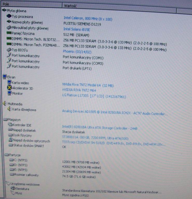Open the Phoenix (03/14/02) BIOS link
Screen dimensions: 192x199
(x=77, y=52)
